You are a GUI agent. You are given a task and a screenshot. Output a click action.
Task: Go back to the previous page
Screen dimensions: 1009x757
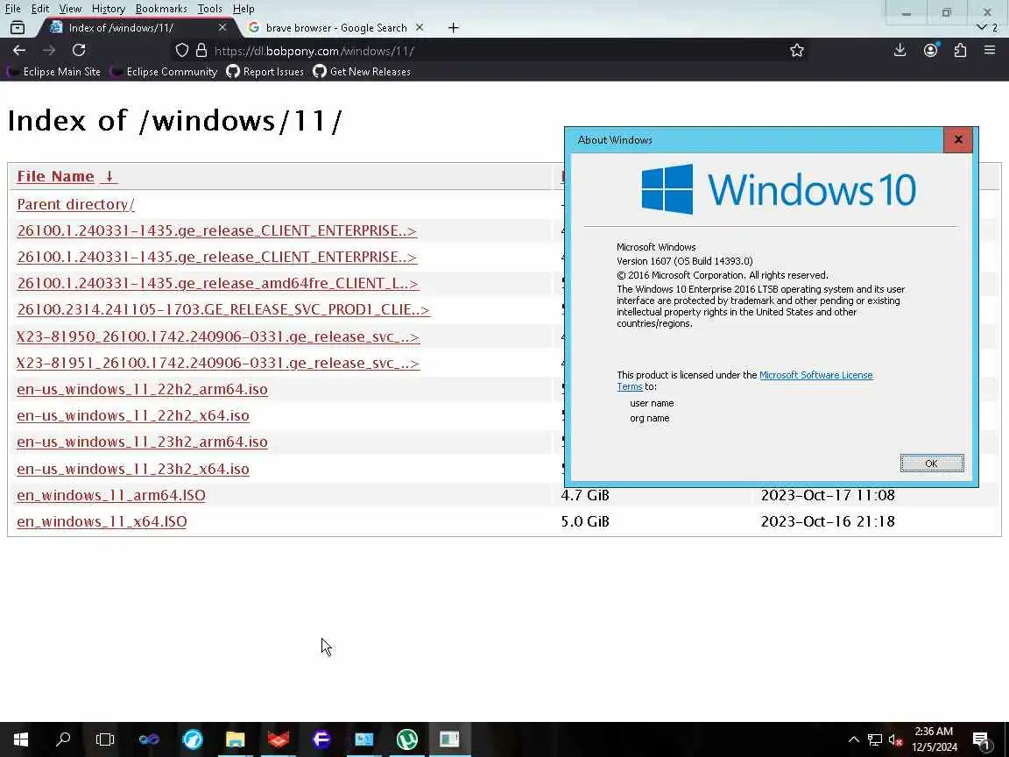pos(19,50)
